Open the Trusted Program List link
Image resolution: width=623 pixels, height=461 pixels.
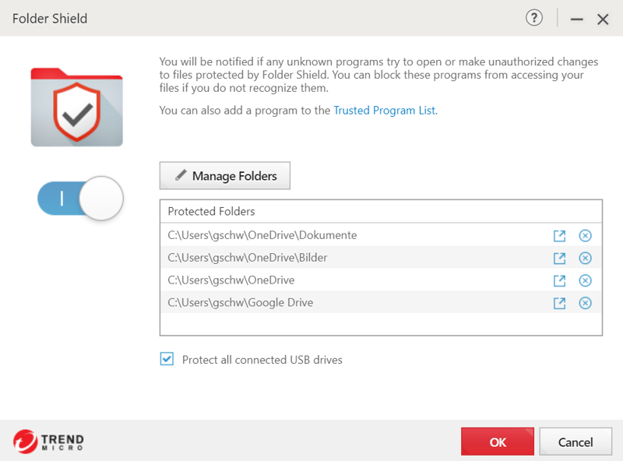(384, 110)
